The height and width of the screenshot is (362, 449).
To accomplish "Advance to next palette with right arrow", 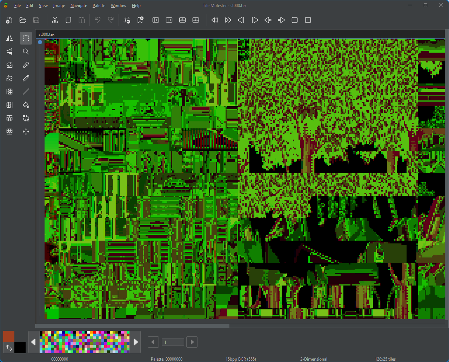I will 136,342.
